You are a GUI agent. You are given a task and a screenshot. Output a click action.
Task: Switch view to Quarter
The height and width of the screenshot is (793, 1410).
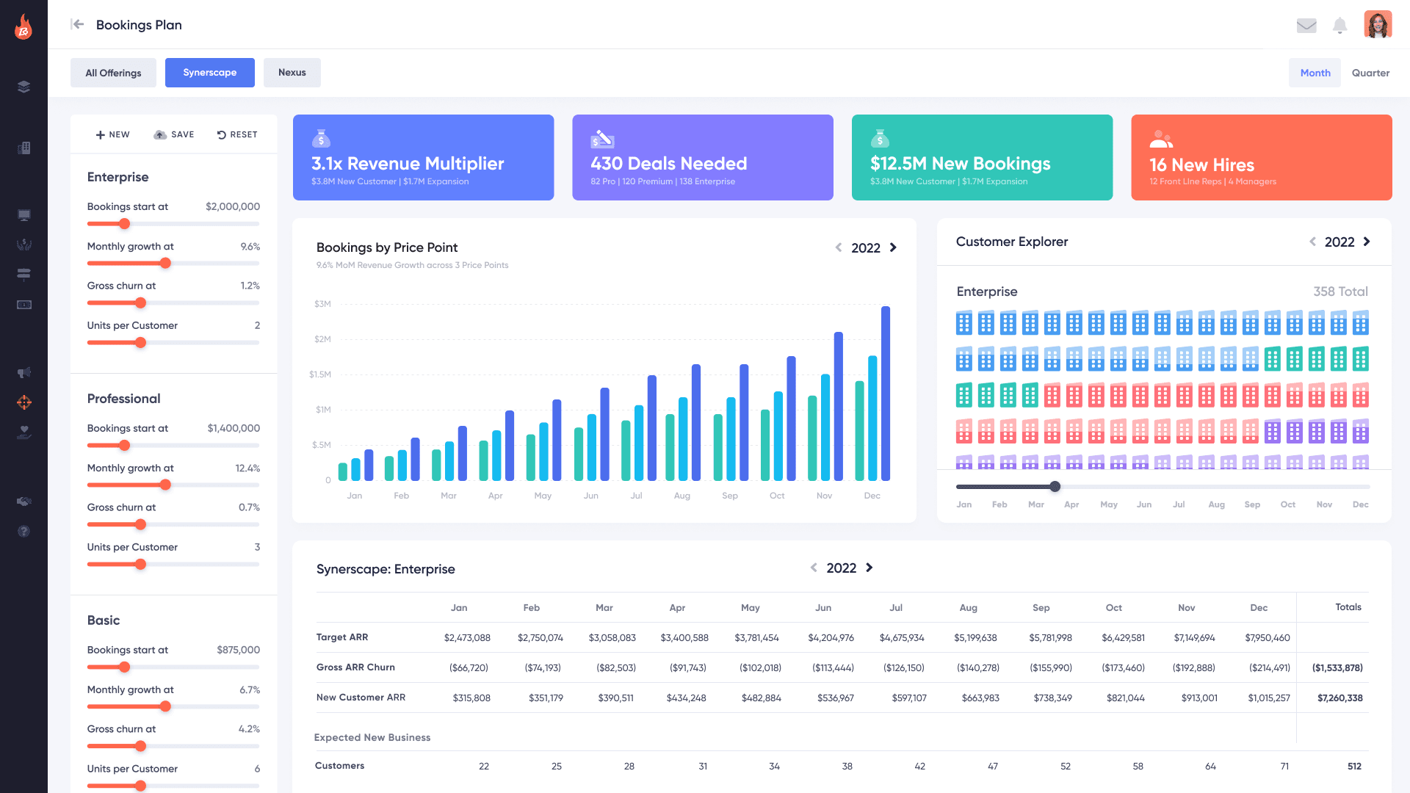pos(1370,73)
